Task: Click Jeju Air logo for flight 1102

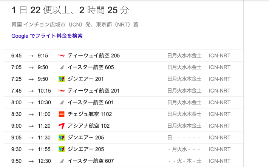Action: point(62,114)
